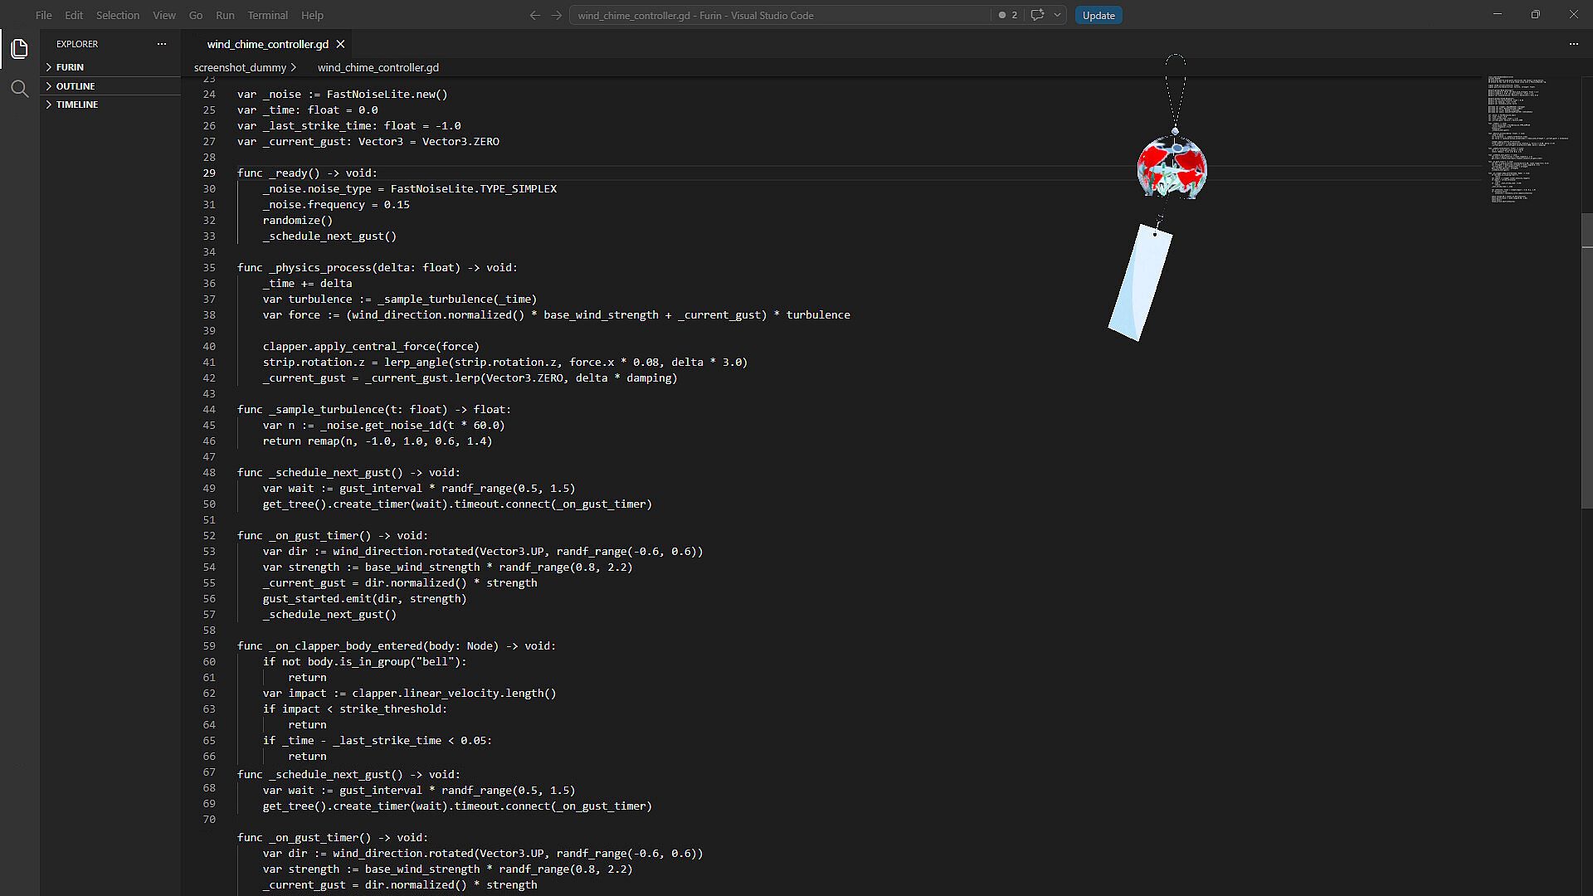Restore down the VS Code window
The width and height of the screenshot is (1593, 896).
1536,15
